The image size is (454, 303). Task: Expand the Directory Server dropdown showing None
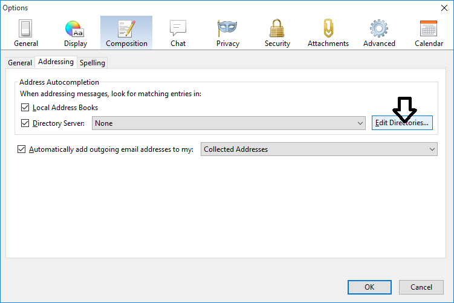point(229,123)
